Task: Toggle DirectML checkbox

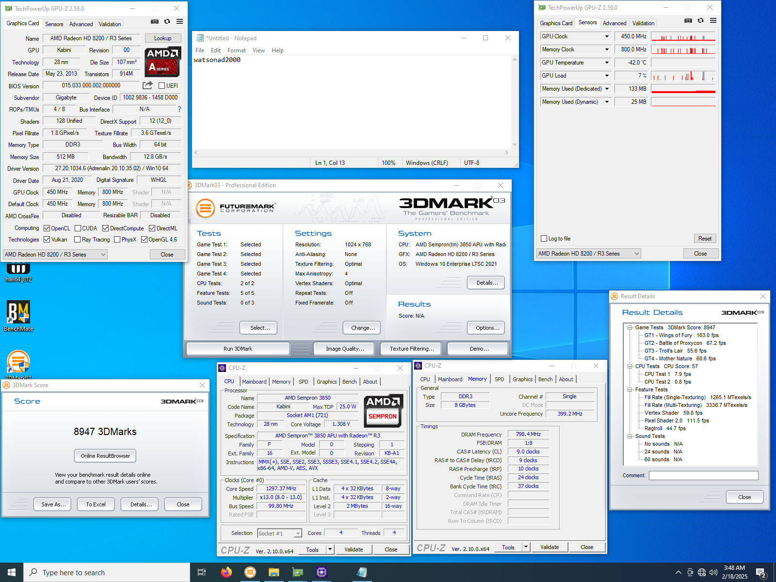Action: pyautogui.click(x=152, y=228)
